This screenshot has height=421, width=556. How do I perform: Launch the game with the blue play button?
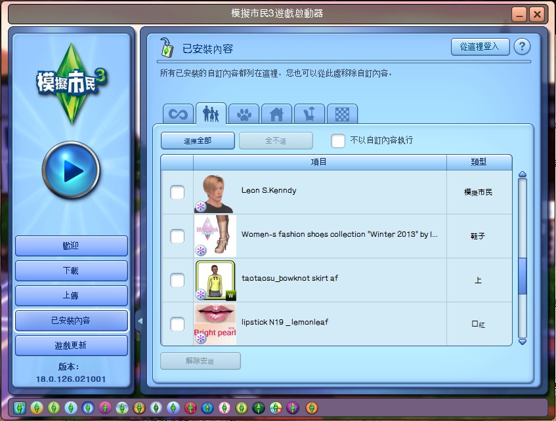click(71, 170)
